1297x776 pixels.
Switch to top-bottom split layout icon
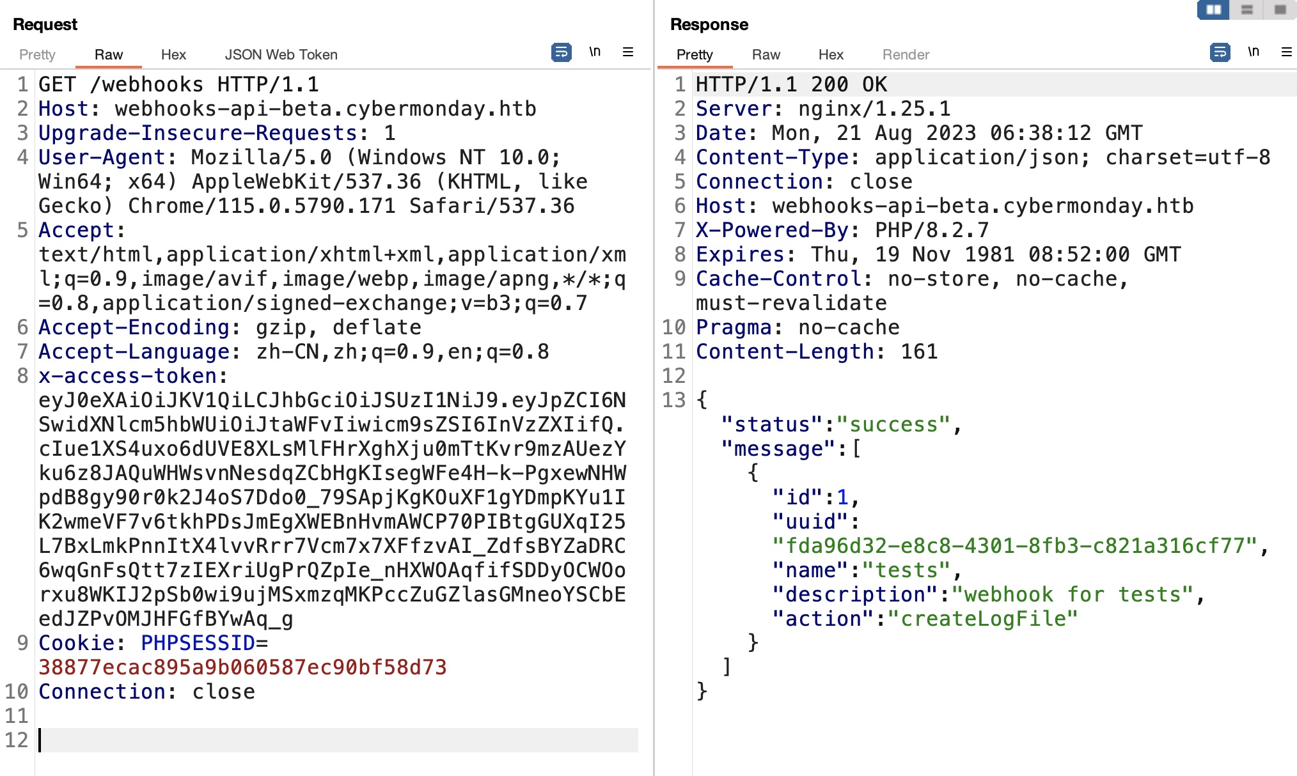(1246, 10)
